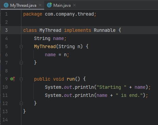Collapse the run() method fold on line 9
The image size is (158, 125).
(x=21, y=79)
